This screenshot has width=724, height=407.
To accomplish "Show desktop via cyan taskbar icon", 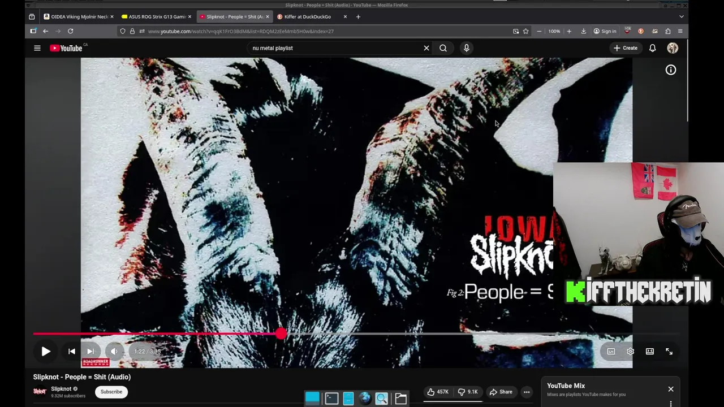I will tap(312, 399).
